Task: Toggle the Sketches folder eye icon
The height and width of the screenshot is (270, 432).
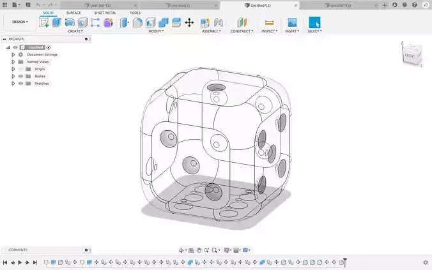Action: click(x=20, y=84)
